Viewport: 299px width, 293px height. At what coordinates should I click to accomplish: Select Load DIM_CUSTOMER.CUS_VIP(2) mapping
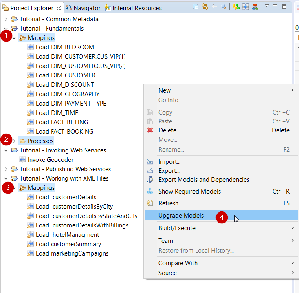click(x=81, y=66)
